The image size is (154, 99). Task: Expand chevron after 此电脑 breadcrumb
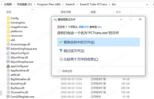pos(14,4)
